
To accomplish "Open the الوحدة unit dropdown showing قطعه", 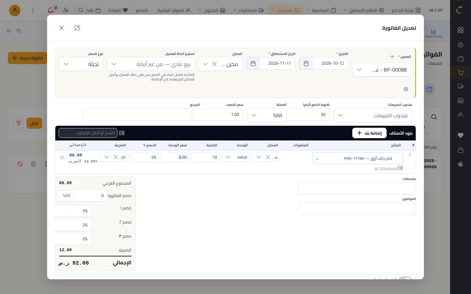I will (236, 157).
